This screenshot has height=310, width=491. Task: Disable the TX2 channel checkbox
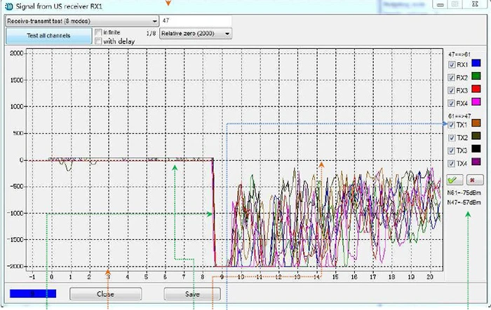(x=451, y=138)
